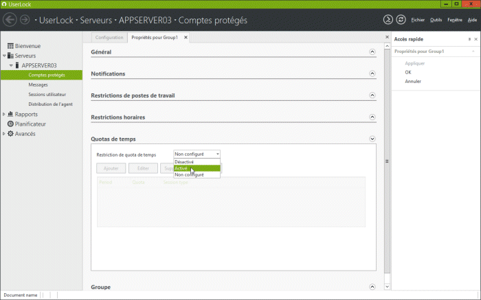481x300 pixels.
Task: Switch to the Configuration tab
Action: click(109, 37)
